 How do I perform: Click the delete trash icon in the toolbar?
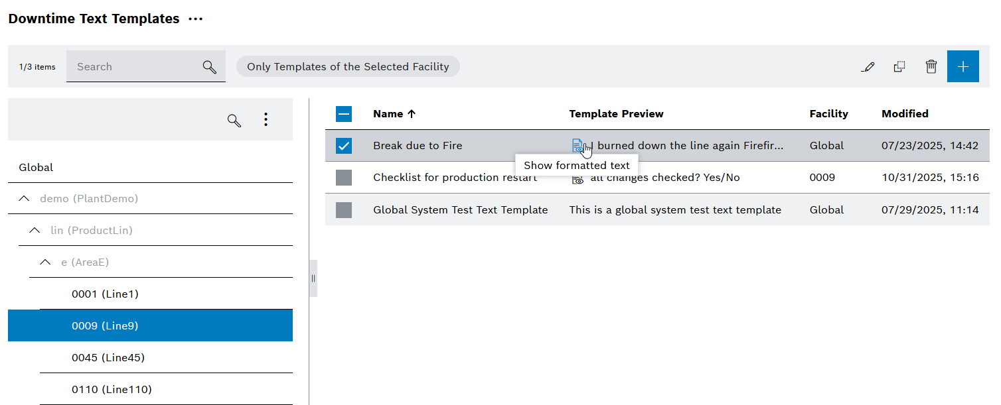(931, 66)
